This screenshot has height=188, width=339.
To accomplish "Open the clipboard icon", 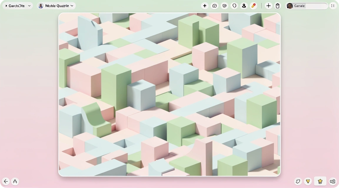I will point(277,6).
